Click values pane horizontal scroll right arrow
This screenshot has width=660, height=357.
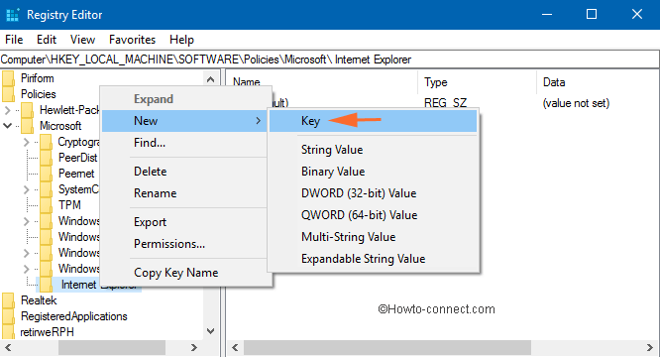650,348
